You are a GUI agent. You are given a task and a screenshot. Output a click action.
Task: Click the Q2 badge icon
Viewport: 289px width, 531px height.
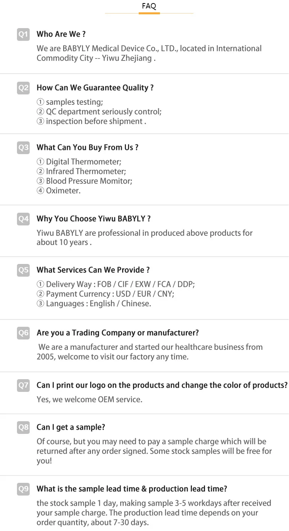click(x=23, y=88)
